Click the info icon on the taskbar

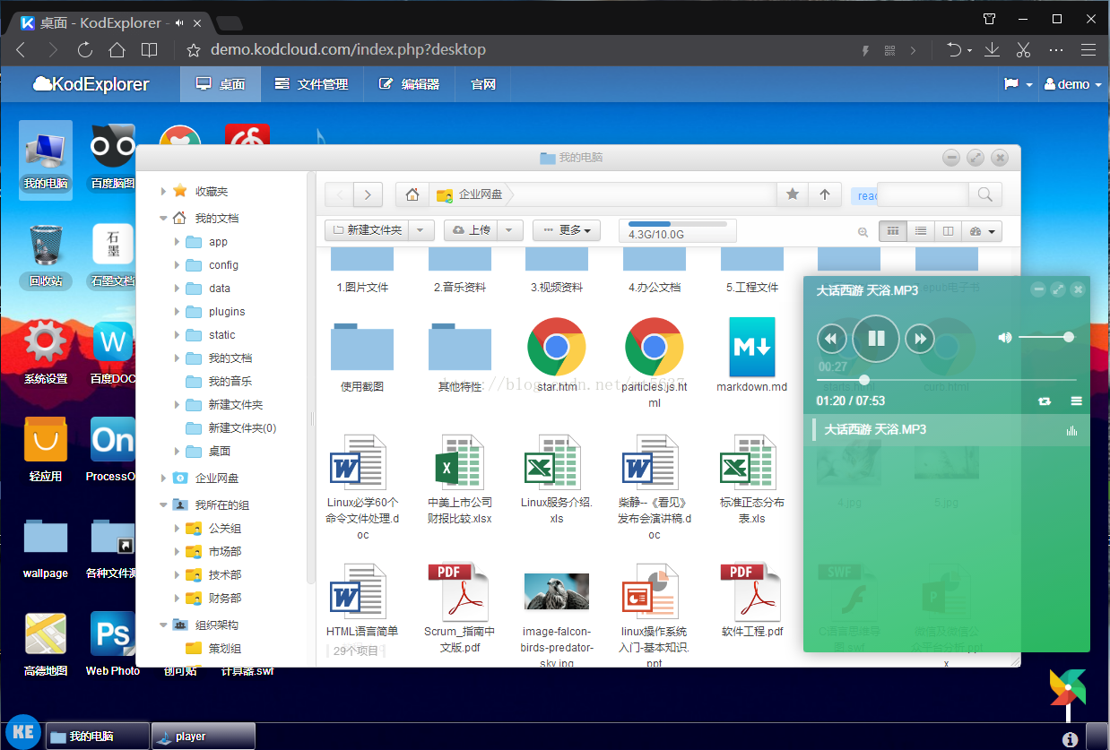click(x=1070, y=739)
